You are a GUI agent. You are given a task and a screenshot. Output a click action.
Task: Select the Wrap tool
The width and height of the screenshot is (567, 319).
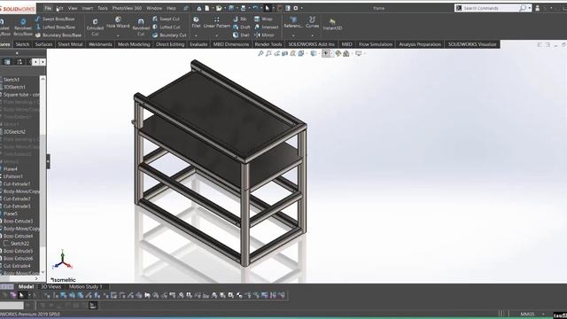[263, 19]
